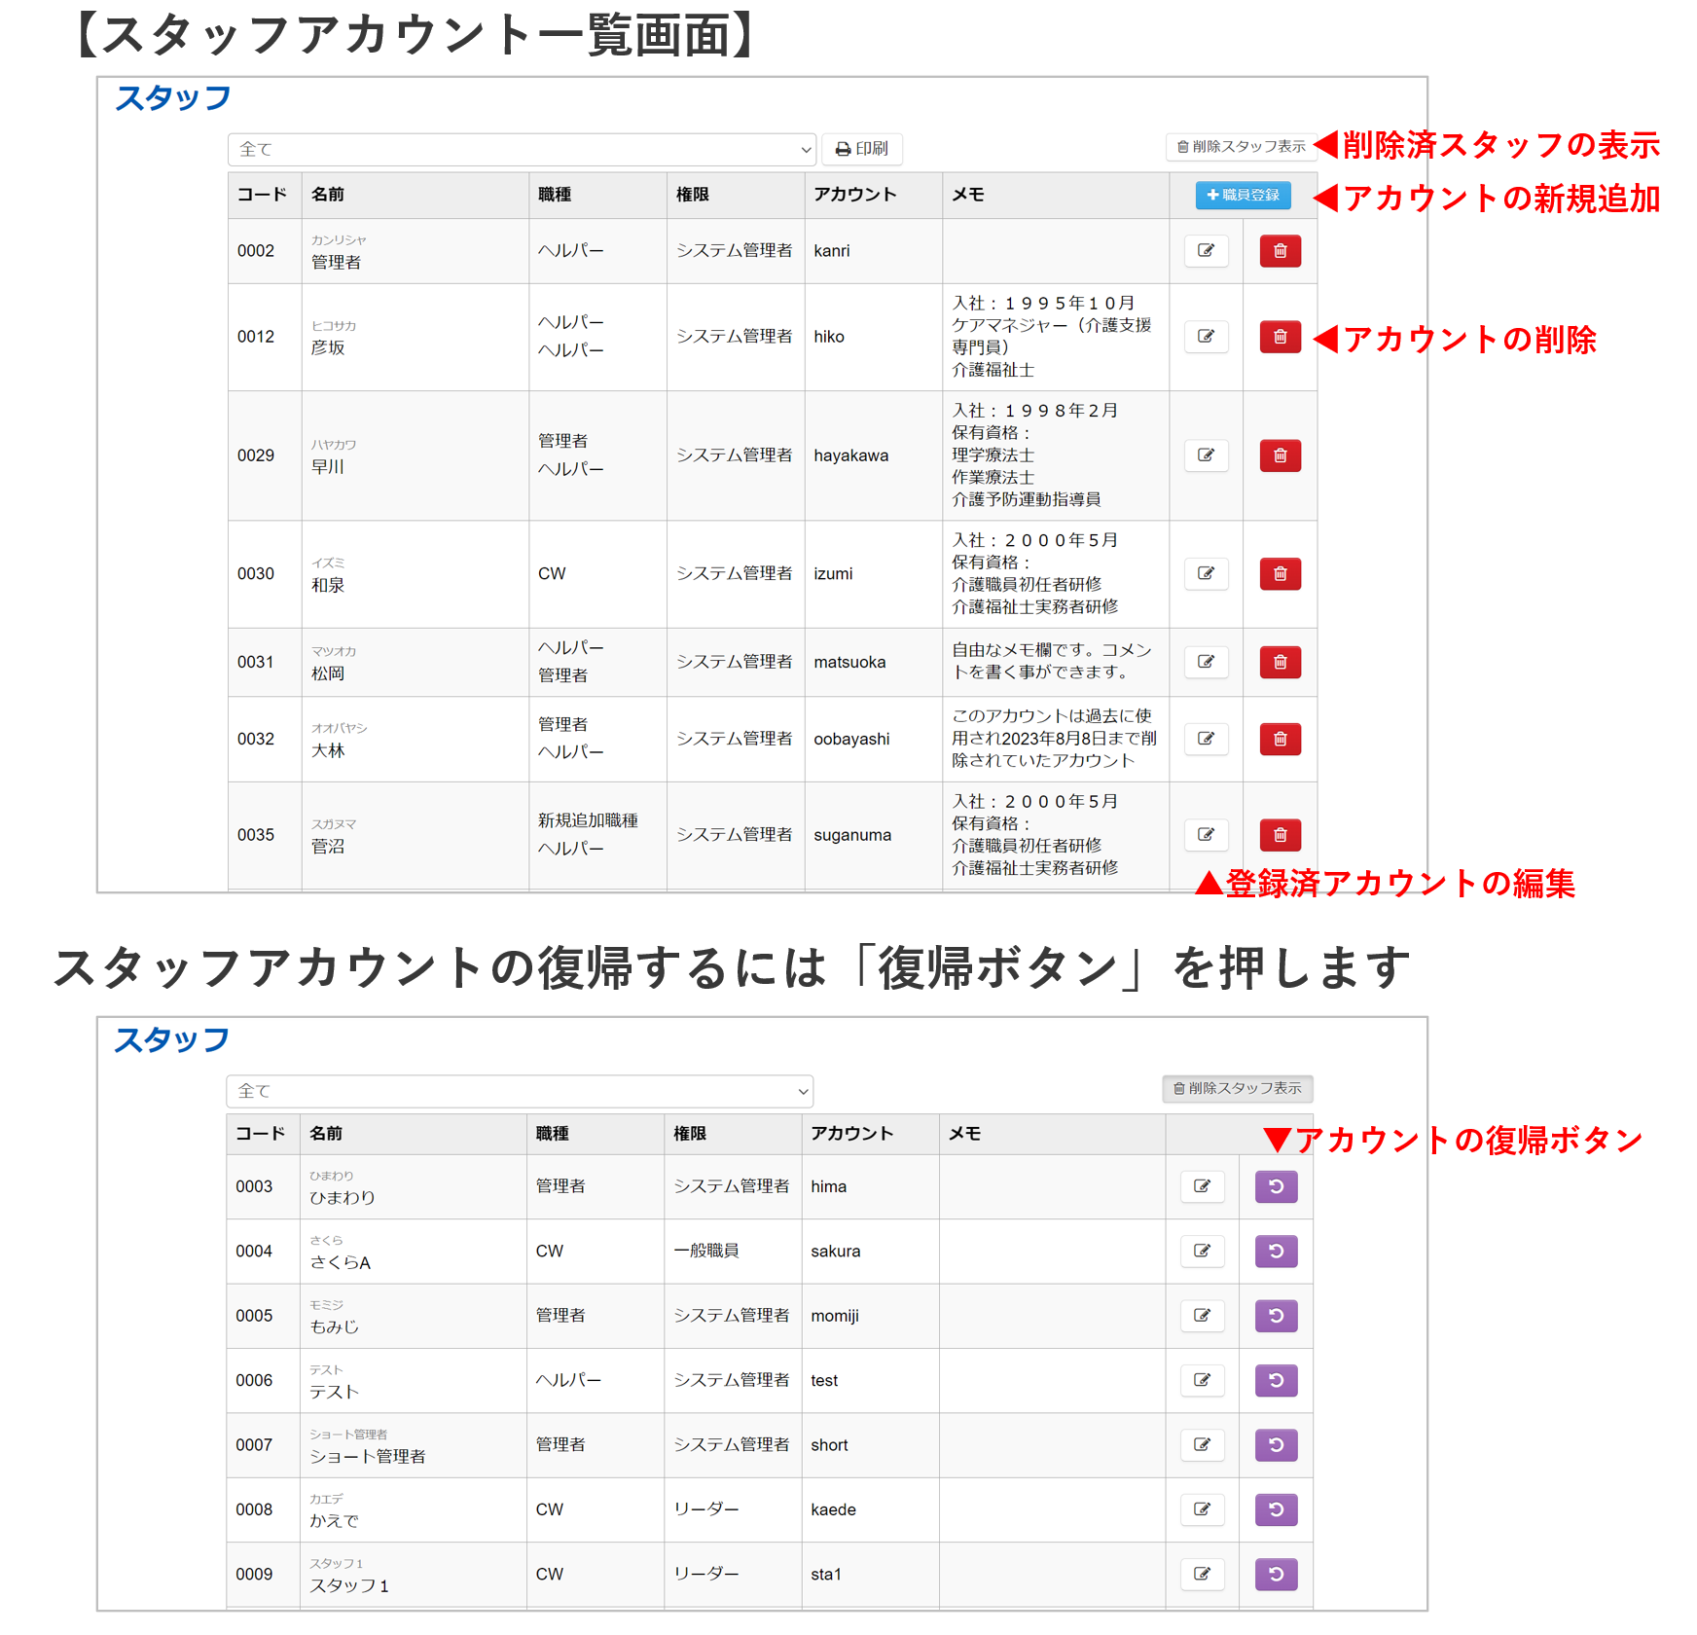Register a new staff member via 職員登録

pos(1243,196)
